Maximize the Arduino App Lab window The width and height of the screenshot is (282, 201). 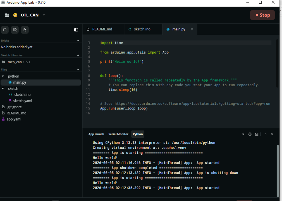[260, 2]
